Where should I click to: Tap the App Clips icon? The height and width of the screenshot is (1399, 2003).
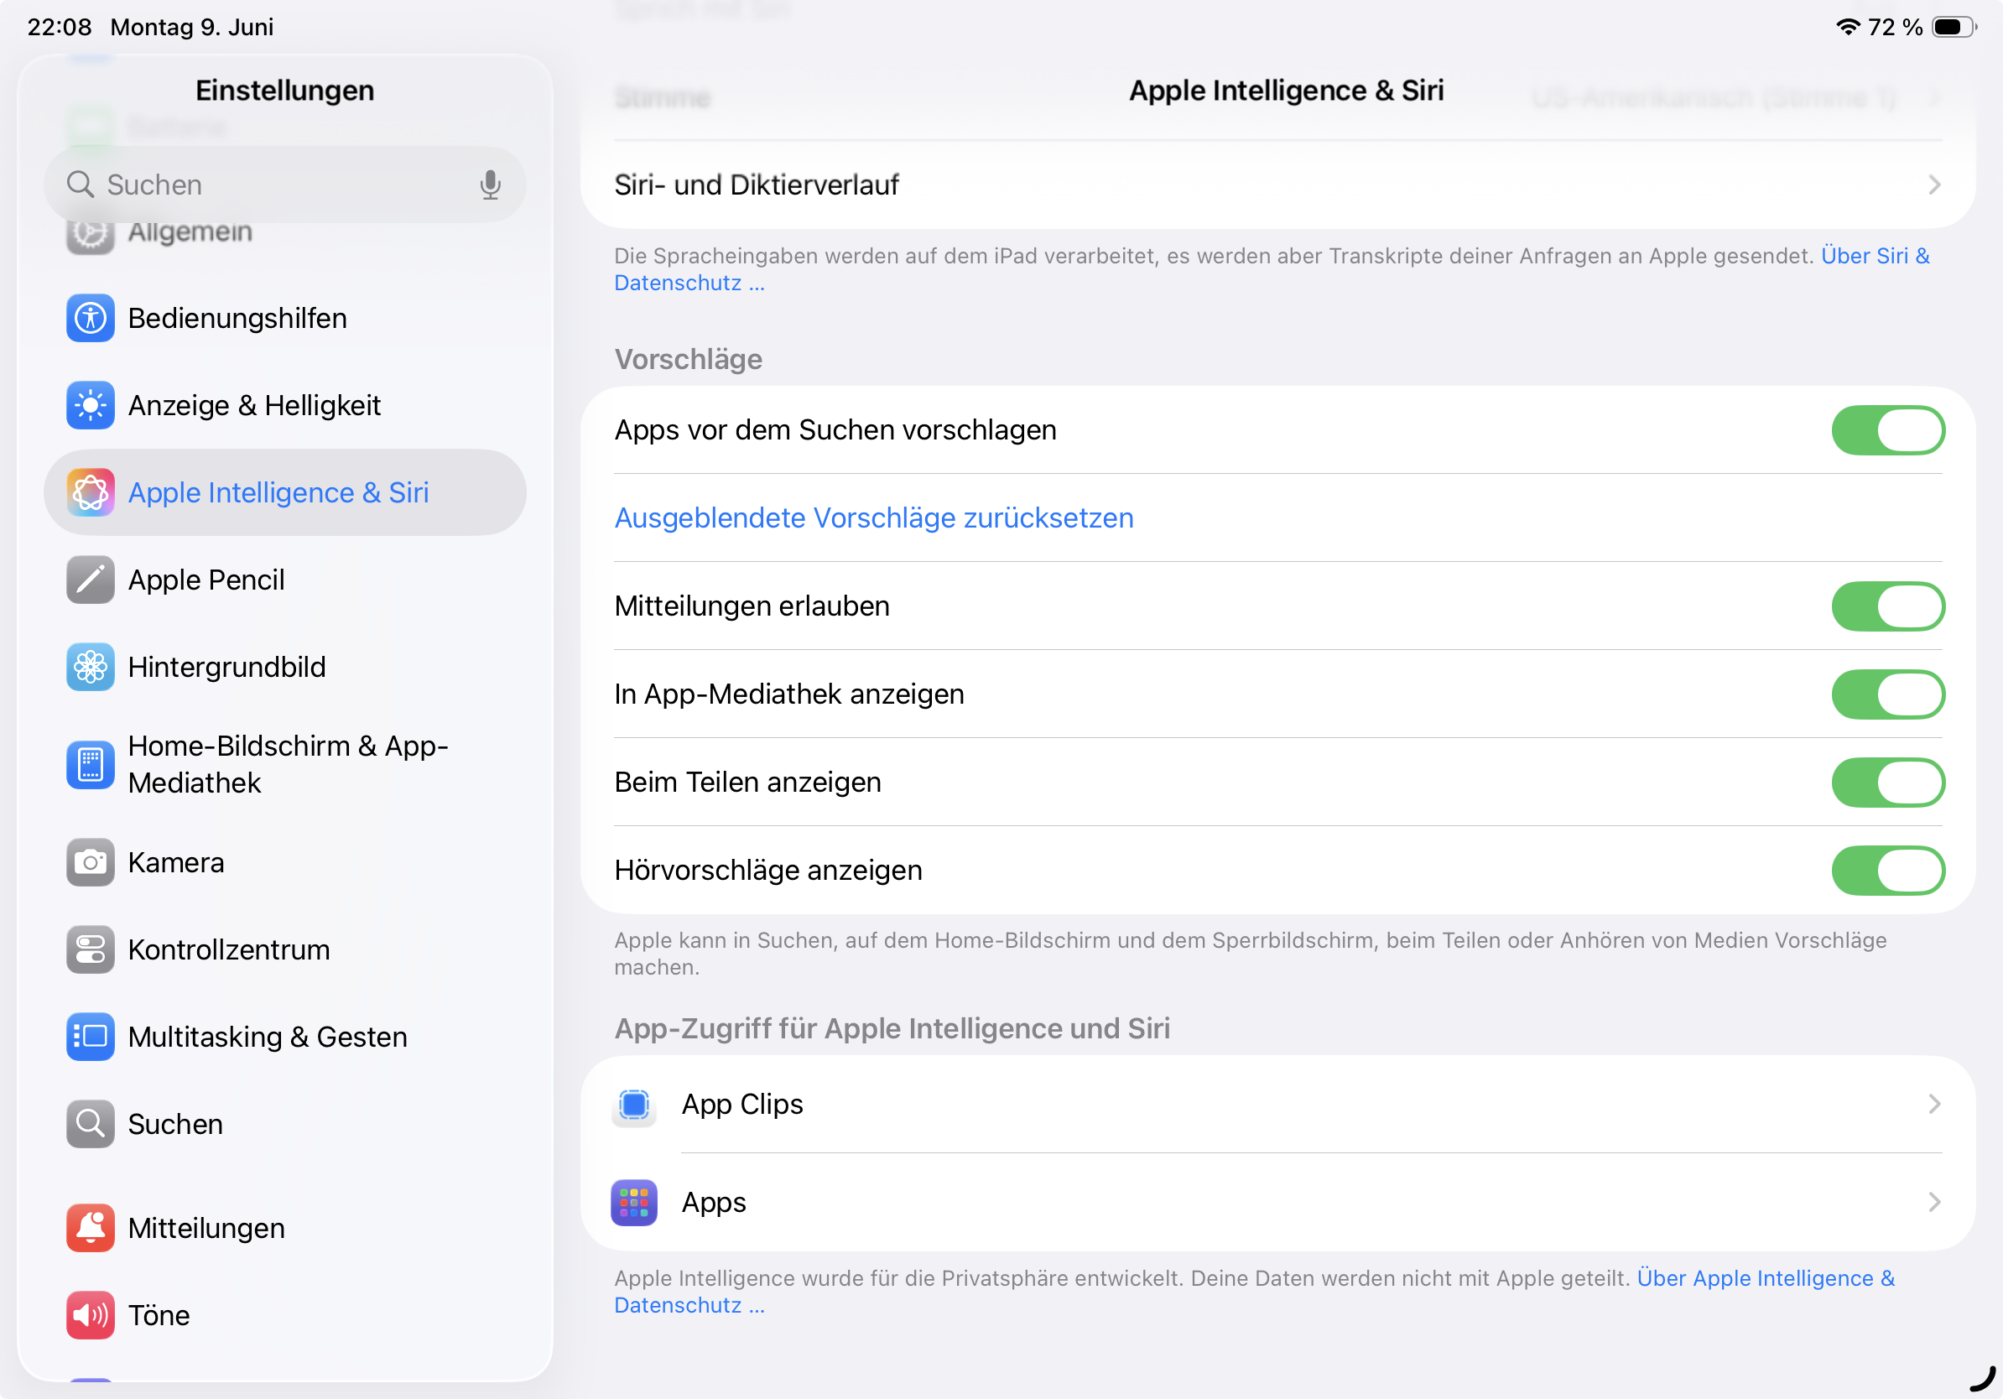(634, 1105)
